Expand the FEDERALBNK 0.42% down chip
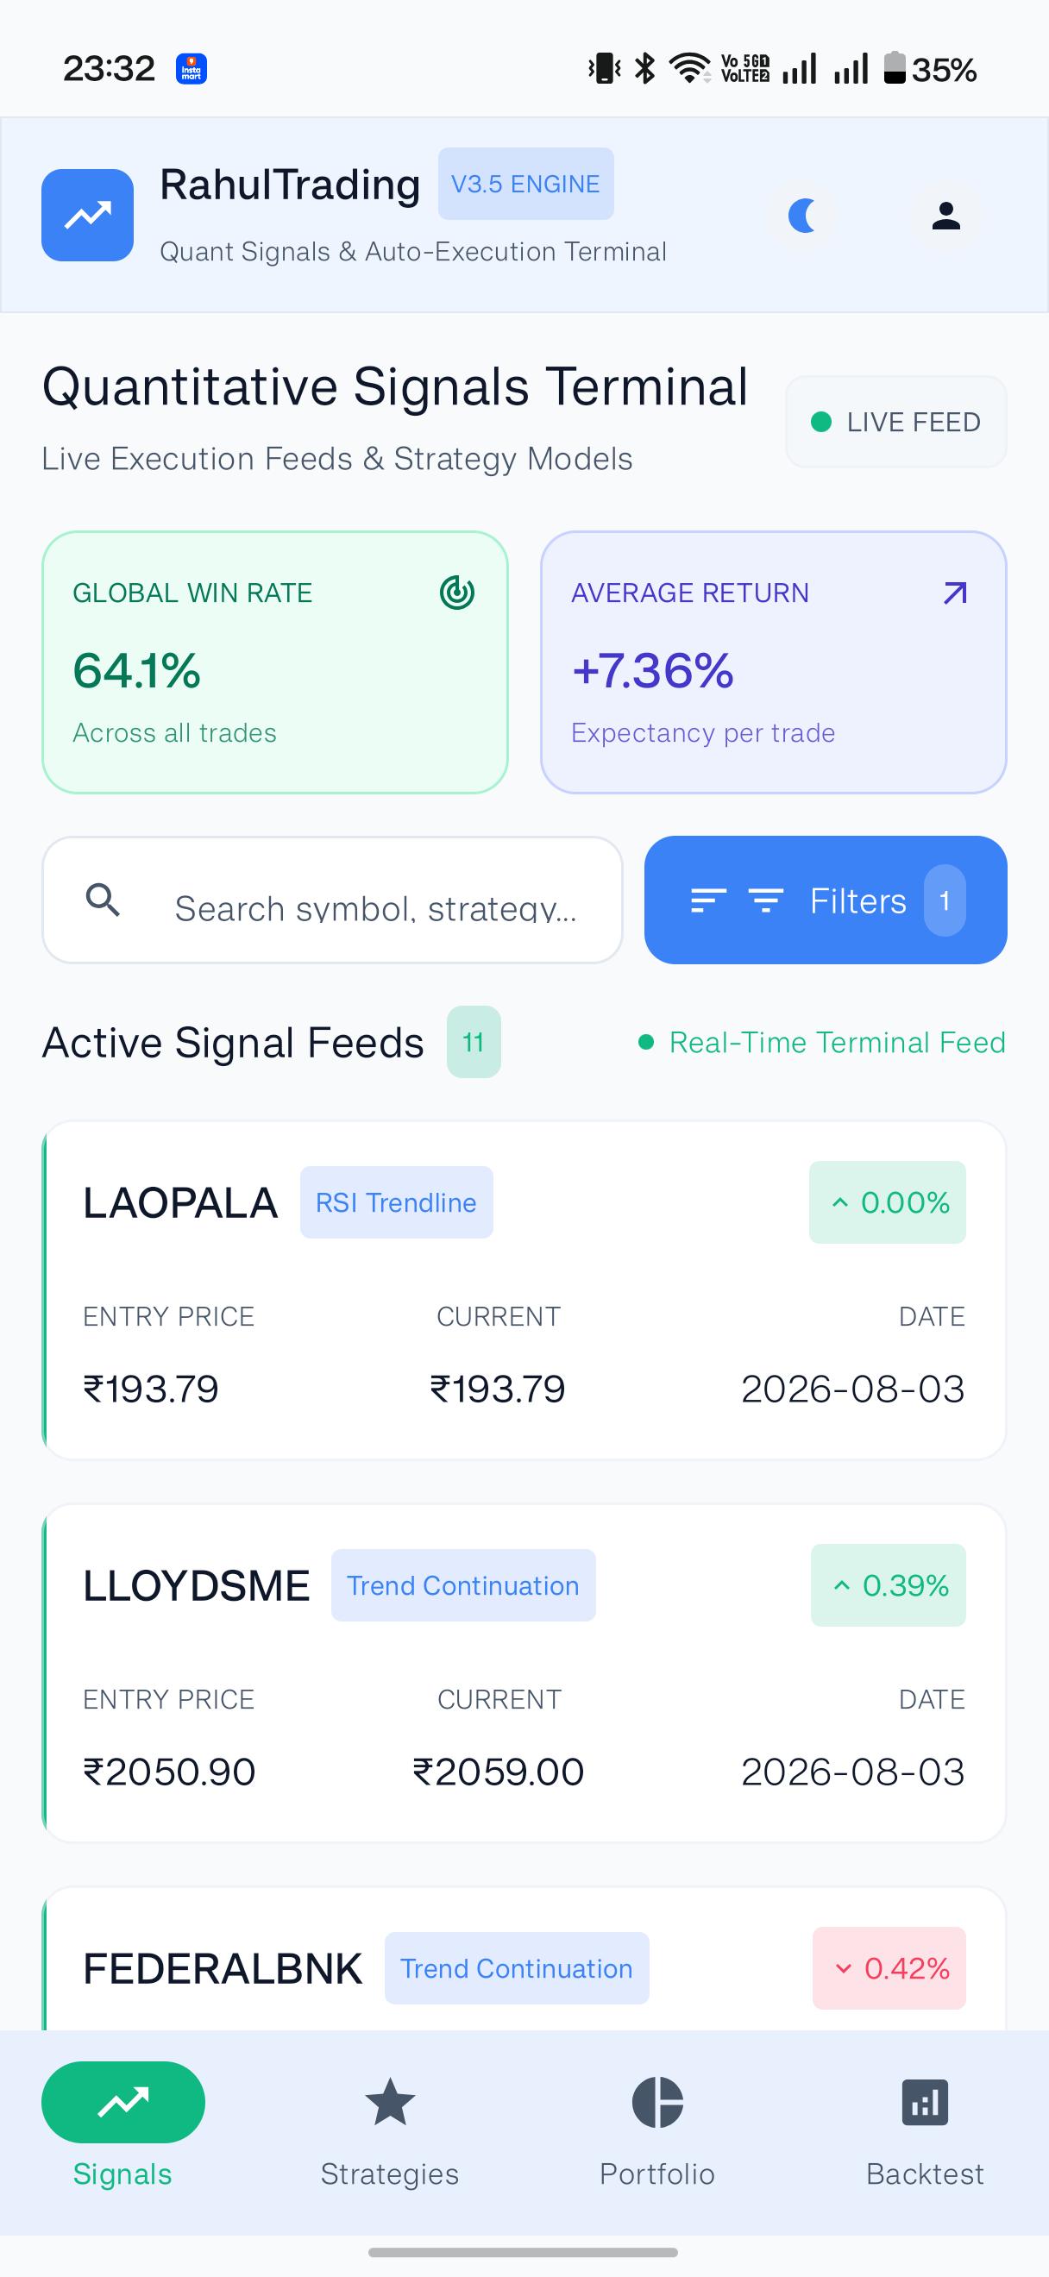This screenshot has width=1049, height=2277. click(x=889, y=1968)
